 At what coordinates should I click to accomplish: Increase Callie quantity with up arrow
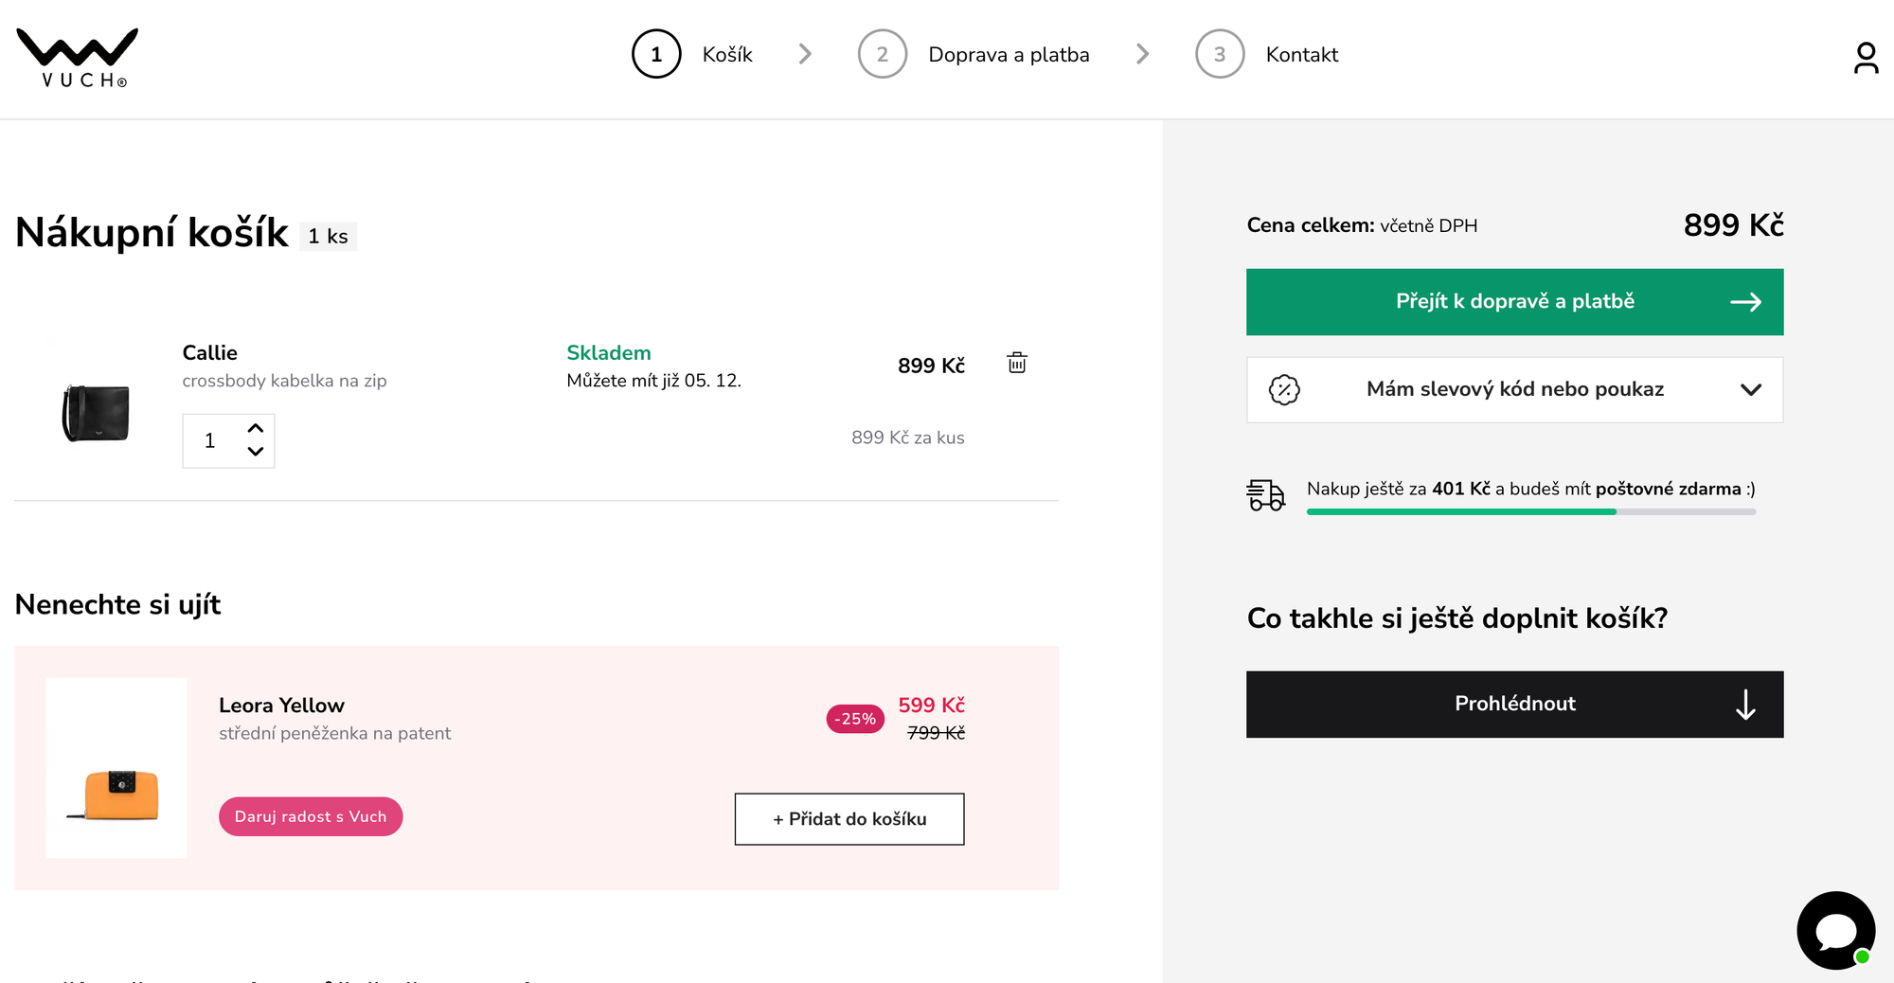pyautogui.click(x=255, y=428)
